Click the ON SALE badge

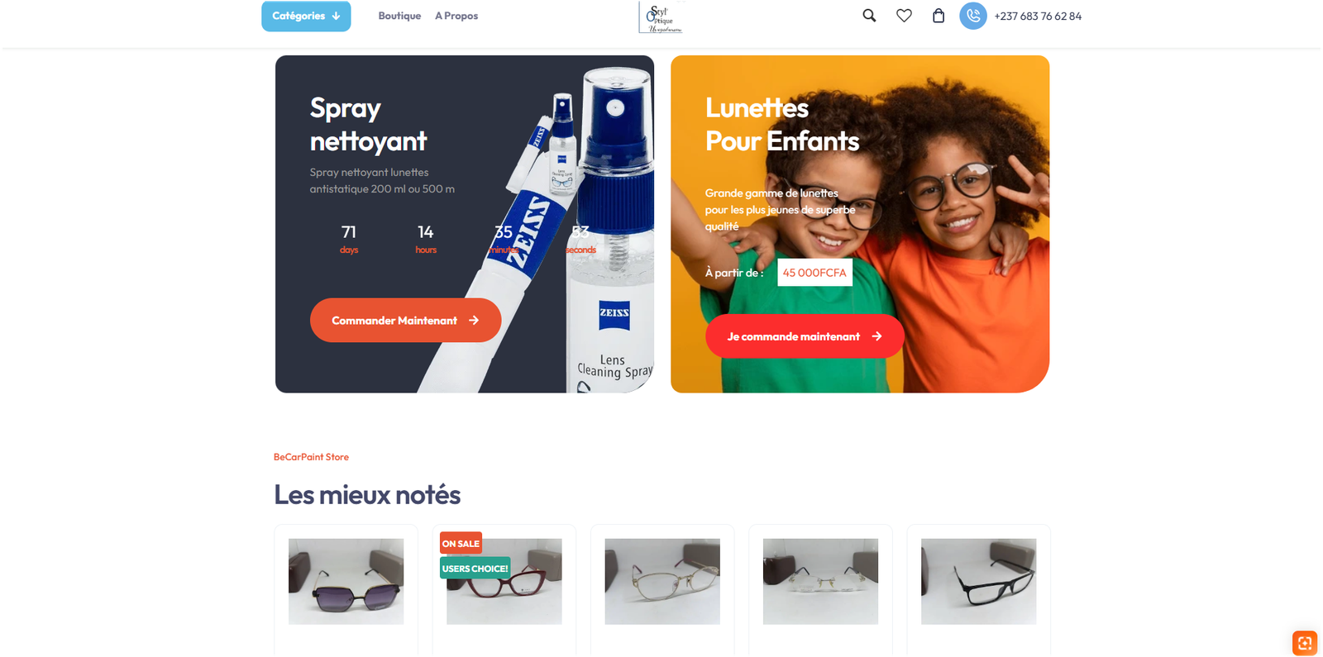point(461,543)
